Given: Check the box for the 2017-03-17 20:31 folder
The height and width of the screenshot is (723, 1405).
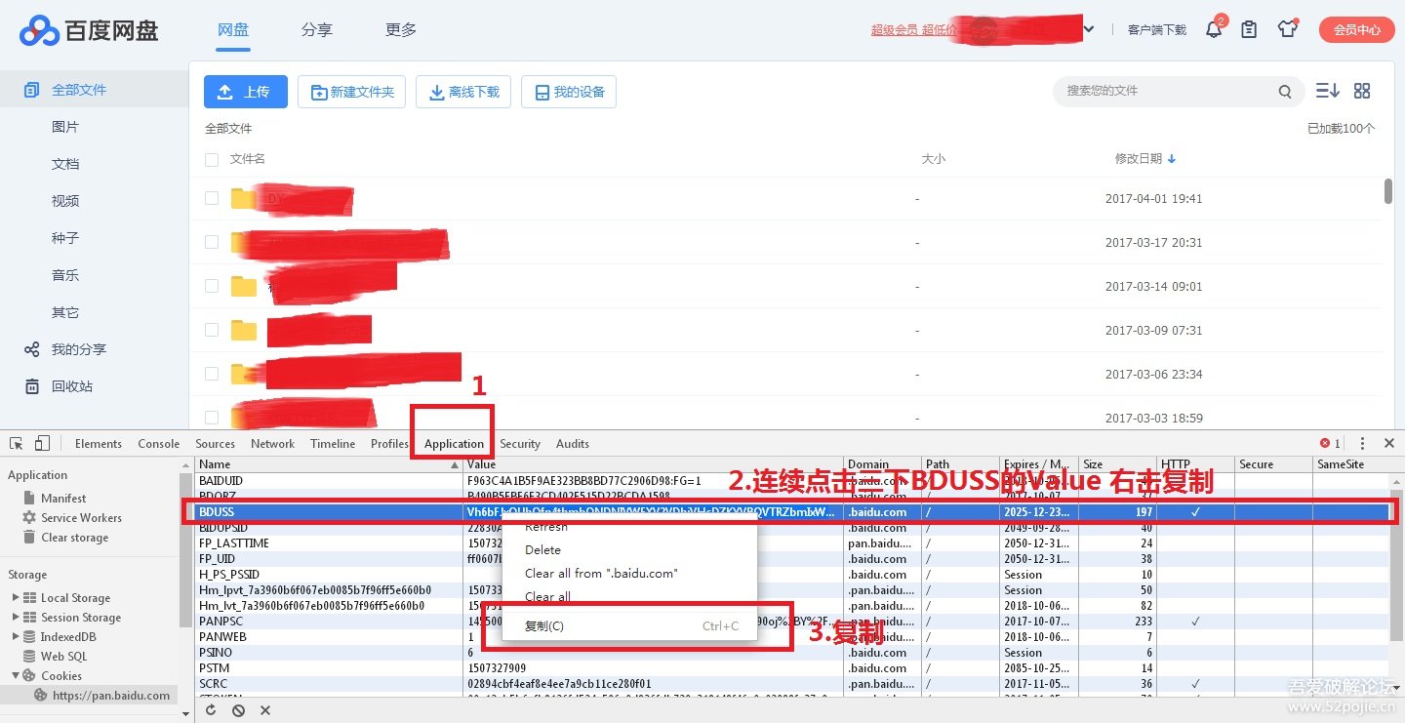Looking at the screenshot, I should [x=212, y=242].
